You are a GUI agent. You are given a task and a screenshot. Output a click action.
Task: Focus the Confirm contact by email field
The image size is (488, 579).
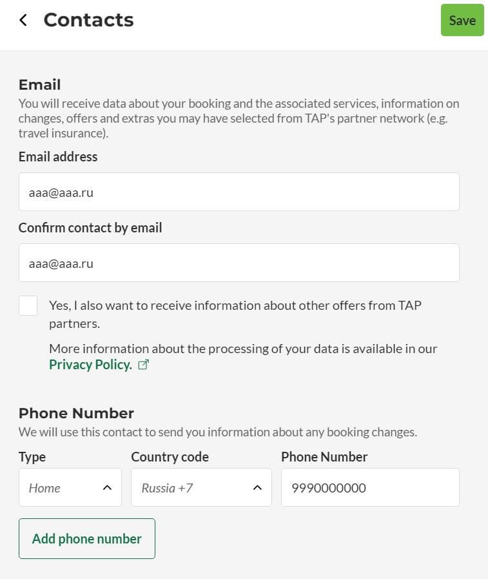coord(239,263)
